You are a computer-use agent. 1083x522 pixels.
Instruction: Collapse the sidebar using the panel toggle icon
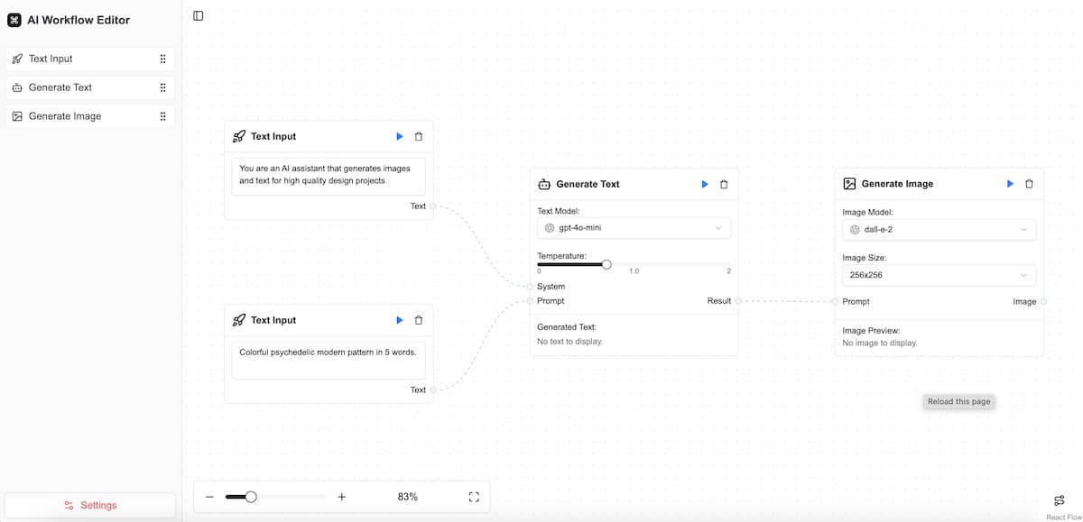[x=197, y=15]
